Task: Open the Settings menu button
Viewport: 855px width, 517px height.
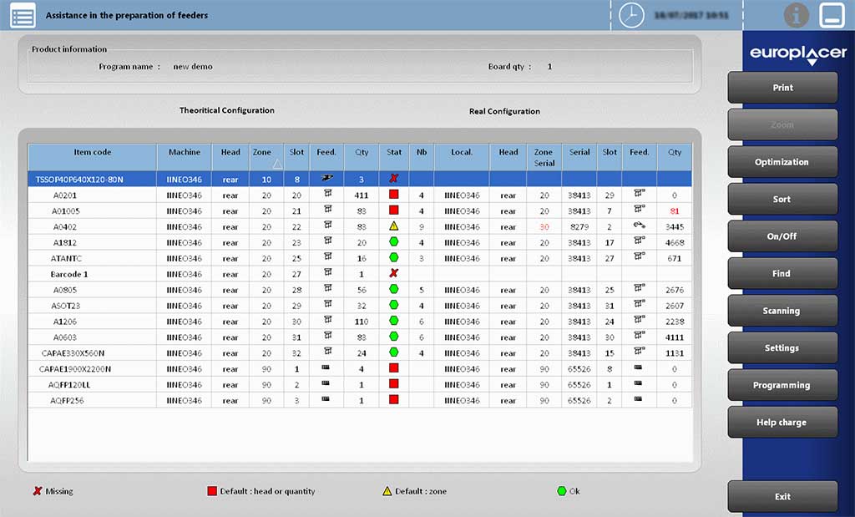Action: [782, 348]
